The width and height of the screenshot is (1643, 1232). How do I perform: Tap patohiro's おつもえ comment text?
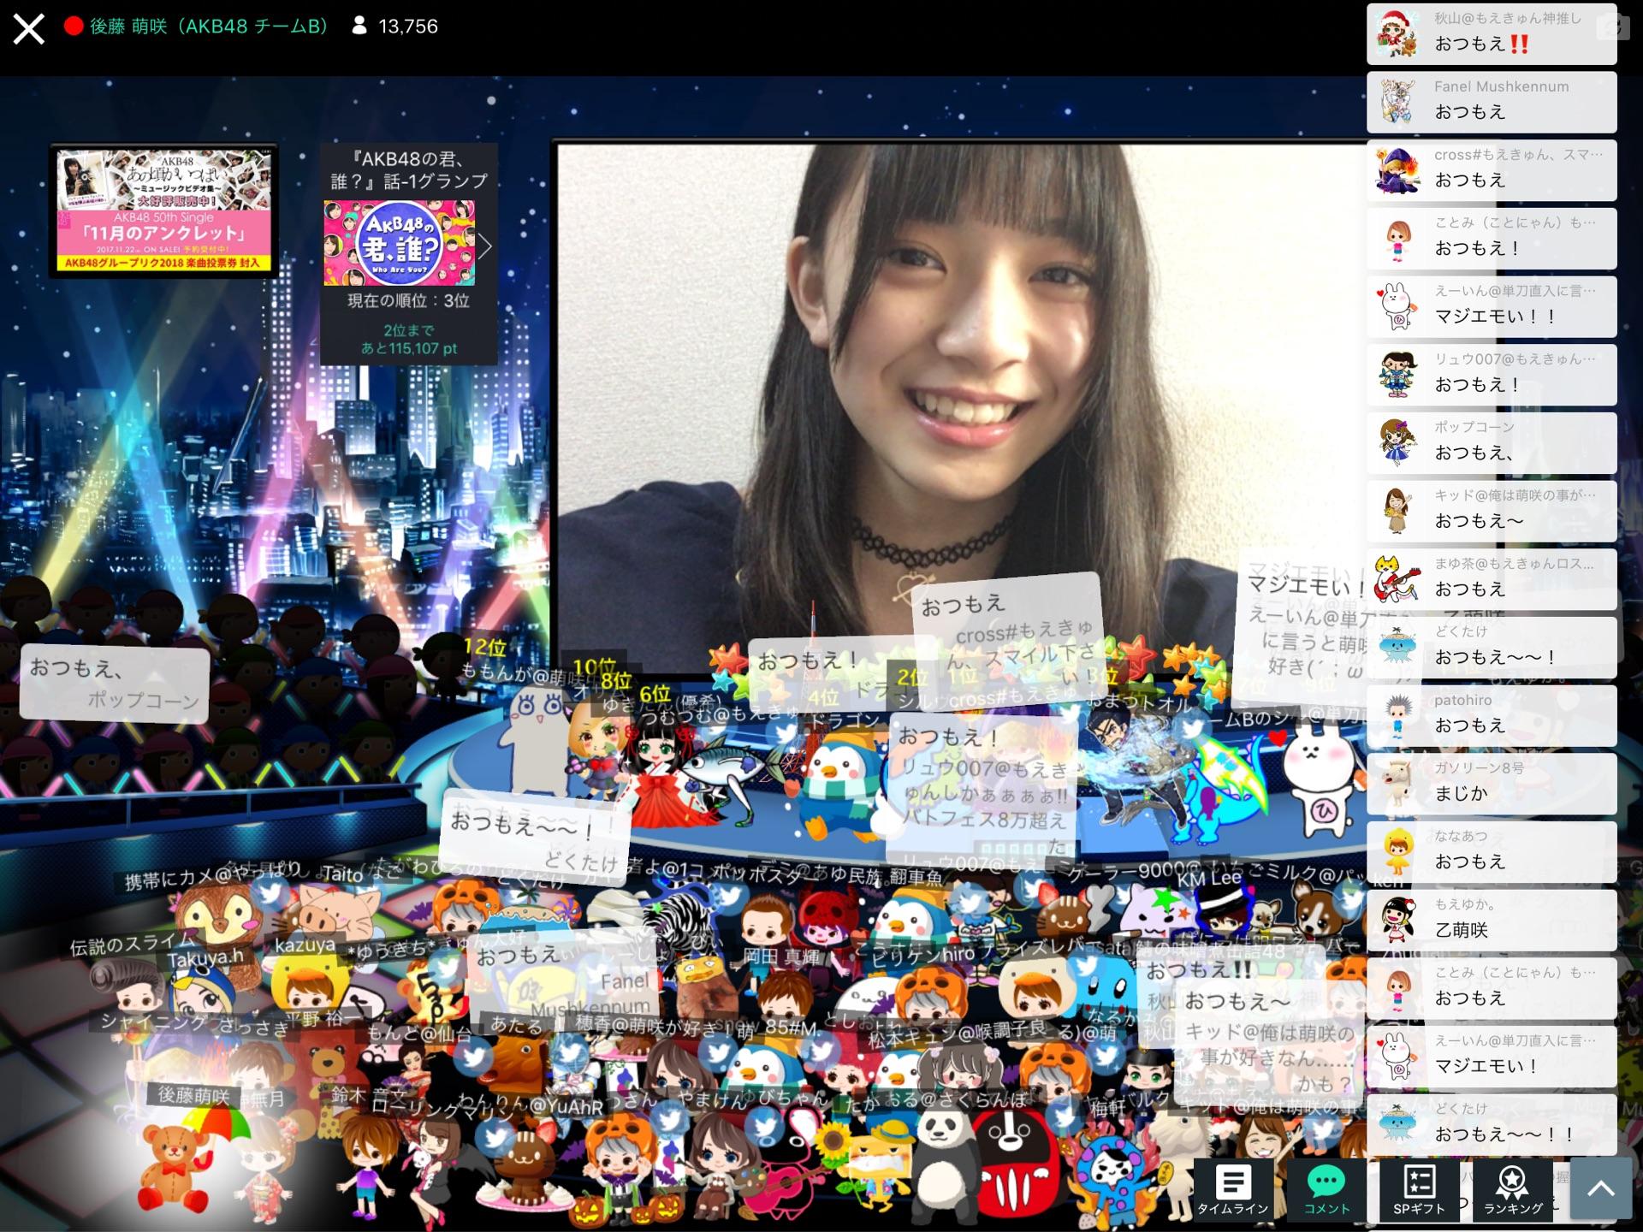(x=1469, y=726)
